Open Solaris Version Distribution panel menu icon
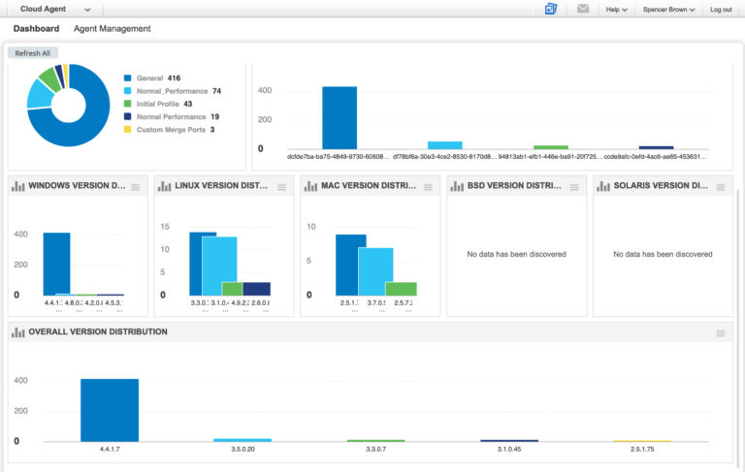Viewport: 745px width, 472px height. pos(720,187)
